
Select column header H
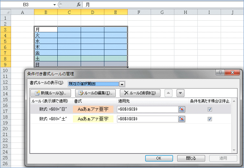coord(186,12)
